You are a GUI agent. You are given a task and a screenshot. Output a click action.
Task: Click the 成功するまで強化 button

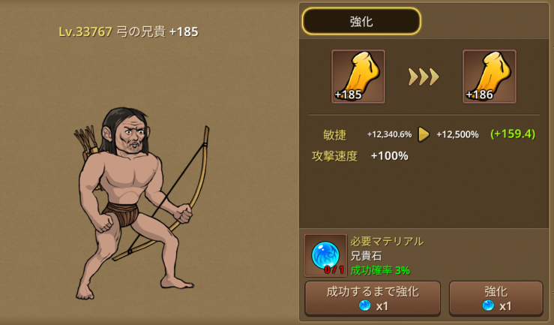tap(373, 298)
